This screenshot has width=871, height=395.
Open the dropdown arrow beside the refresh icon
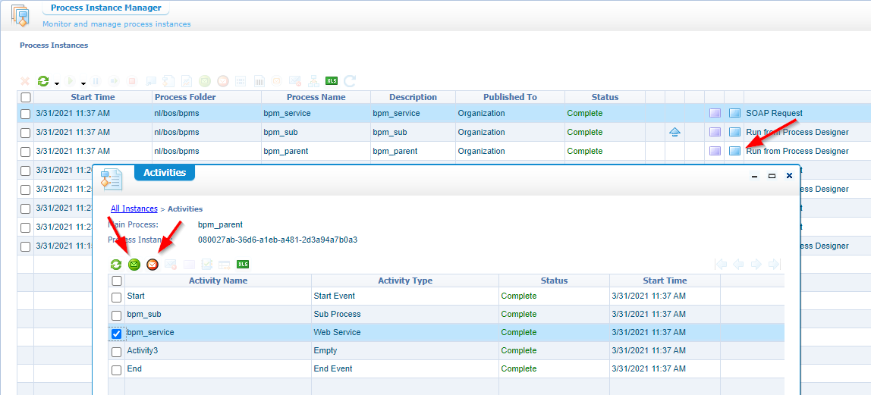click(57, 83)
